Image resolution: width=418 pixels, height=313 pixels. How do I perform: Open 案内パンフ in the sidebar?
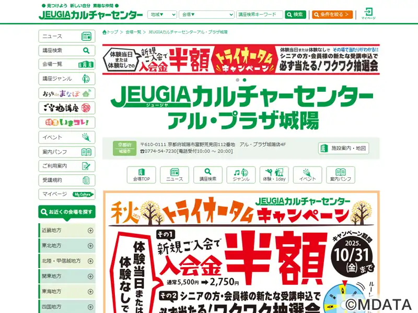pos(67,152)
